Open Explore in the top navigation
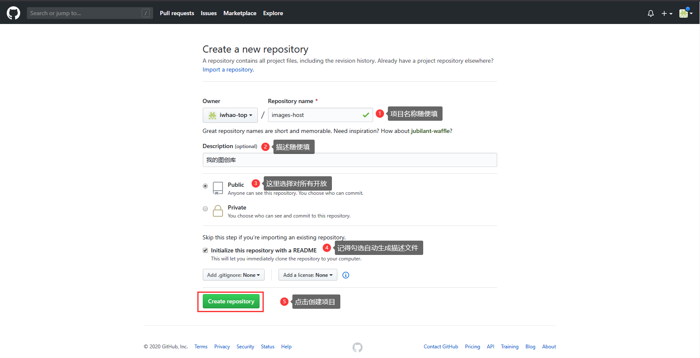The width and height of the screenshot is (700, 358). pyautogui.click(x=273, y=13)
